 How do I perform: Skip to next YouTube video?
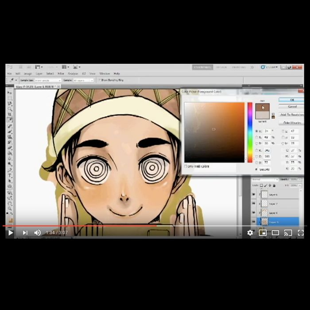[25, 232]
